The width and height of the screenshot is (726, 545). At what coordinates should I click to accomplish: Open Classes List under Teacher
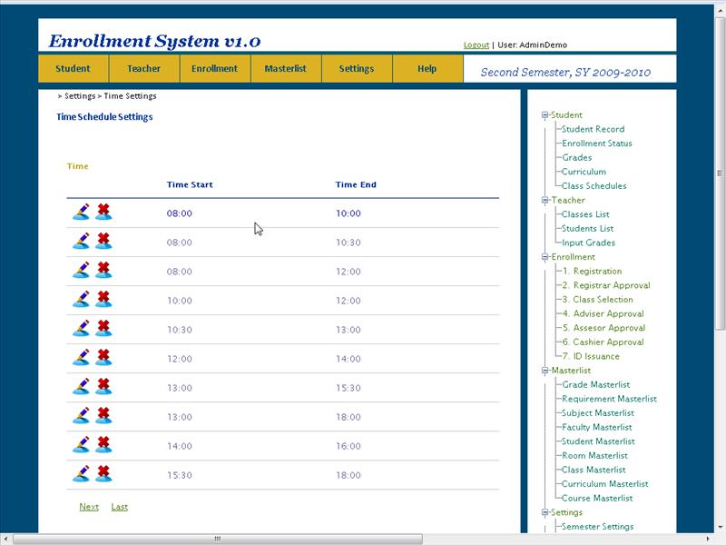[585, 214]
